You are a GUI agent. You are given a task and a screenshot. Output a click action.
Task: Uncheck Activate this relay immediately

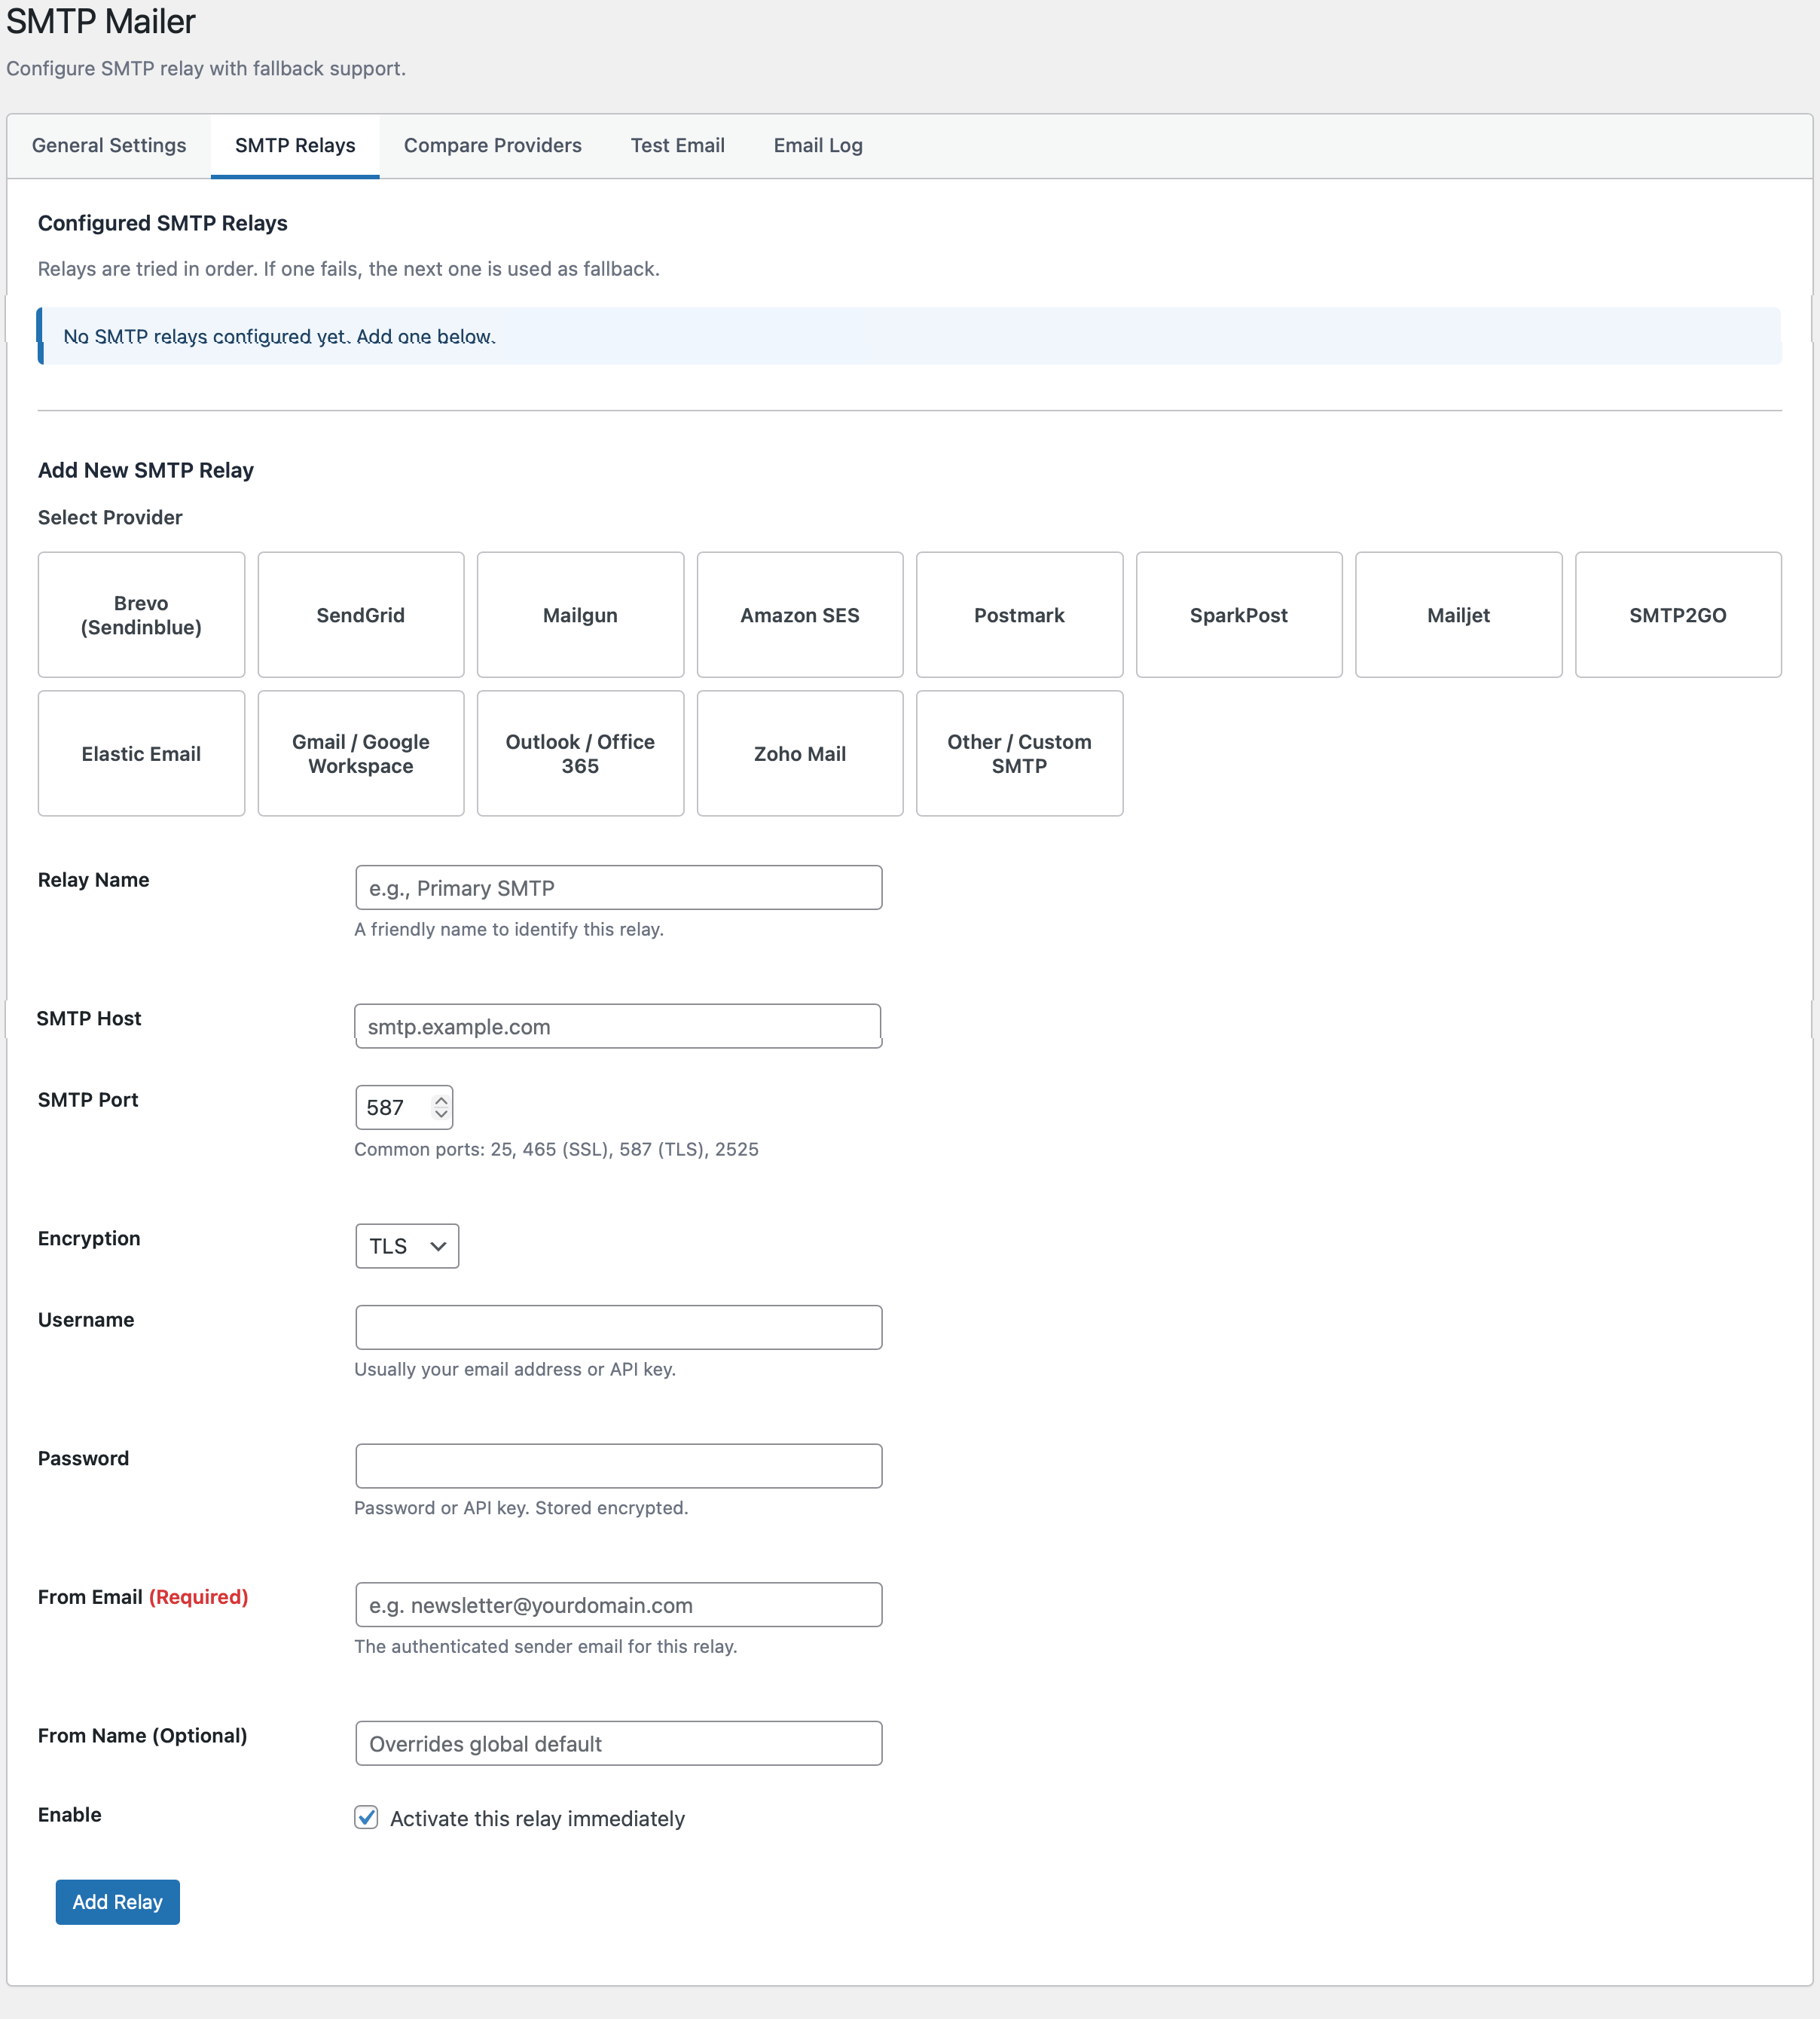pyautogui.click(x=366, y=1818)
